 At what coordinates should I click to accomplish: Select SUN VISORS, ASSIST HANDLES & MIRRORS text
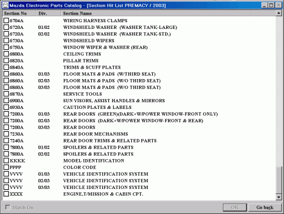point(114,101)
